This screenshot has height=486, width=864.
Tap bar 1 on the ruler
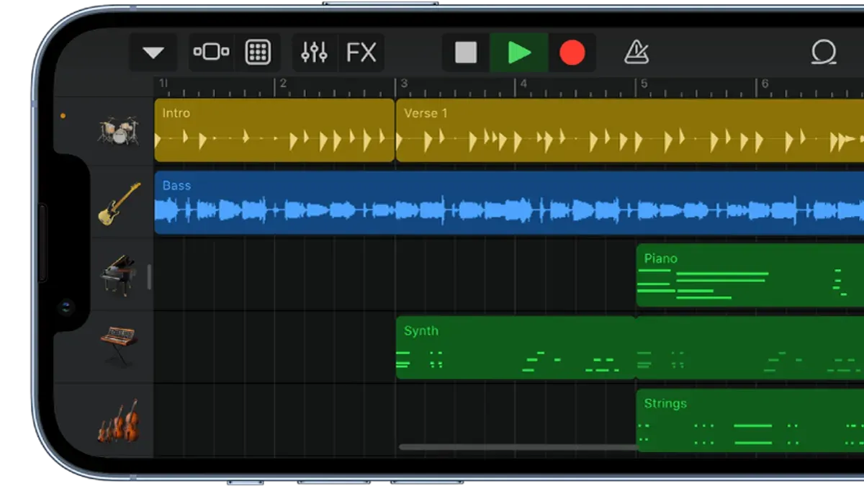(163, 84)
